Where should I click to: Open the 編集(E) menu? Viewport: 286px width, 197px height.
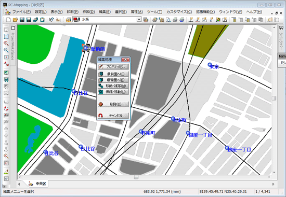coord(105,12)
